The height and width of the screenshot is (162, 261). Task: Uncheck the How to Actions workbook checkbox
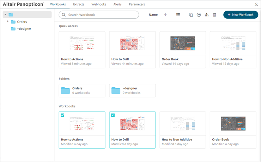[x=63, y=115]
